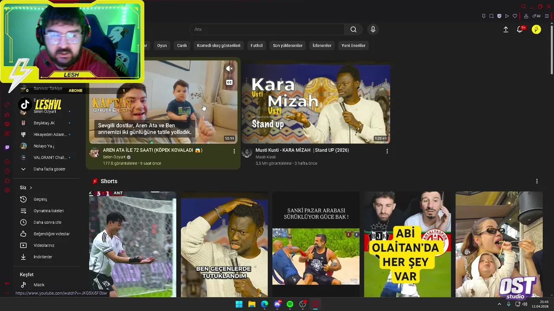
Task: Show hidden system tray icons
Action: (x=499, y=304)
